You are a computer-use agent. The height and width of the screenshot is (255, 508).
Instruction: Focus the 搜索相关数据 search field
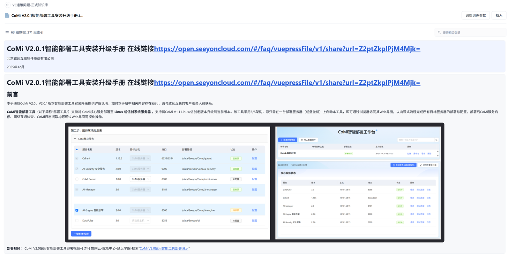click(x=472, y=32)
